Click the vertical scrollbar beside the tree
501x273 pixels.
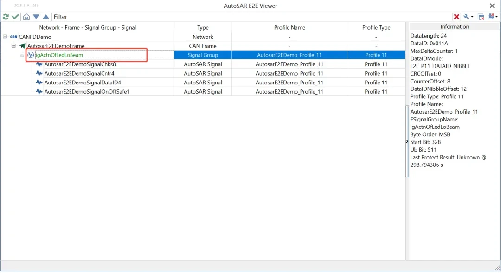point(407,141)
